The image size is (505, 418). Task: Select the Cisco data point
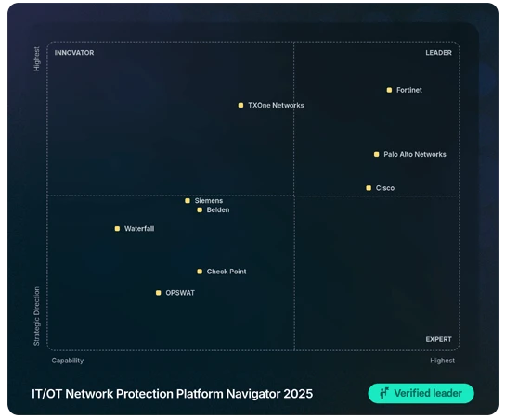(369, 188)
